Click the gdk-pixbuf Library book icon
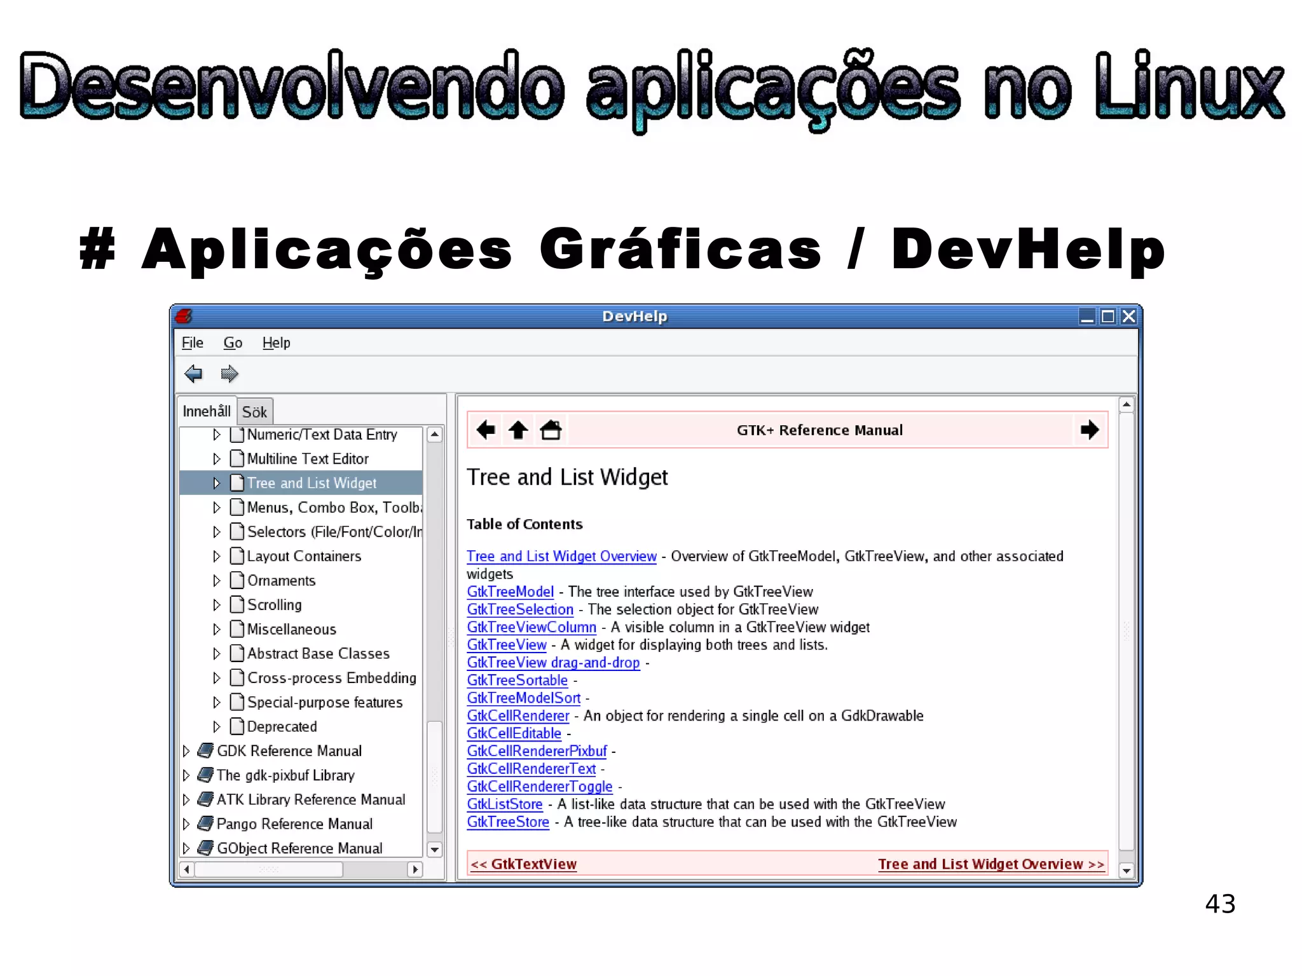Viewport: 1302px width, 976px height. point(205,775)
